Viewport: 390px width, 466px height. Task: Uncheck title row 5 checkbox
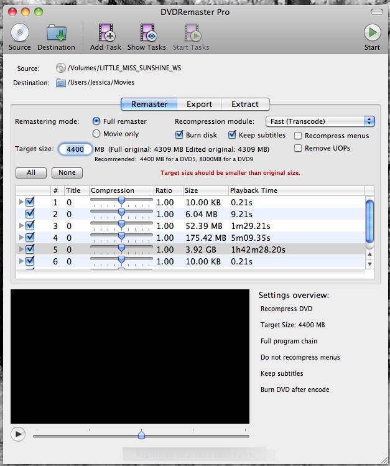click(x=30, y=249)
